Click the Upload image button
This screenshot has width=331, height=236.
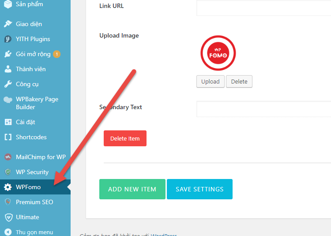211,81
